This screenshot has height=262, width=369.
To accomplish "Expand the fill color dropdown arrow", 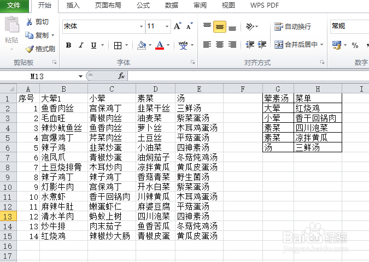I will tap(150, 45).
